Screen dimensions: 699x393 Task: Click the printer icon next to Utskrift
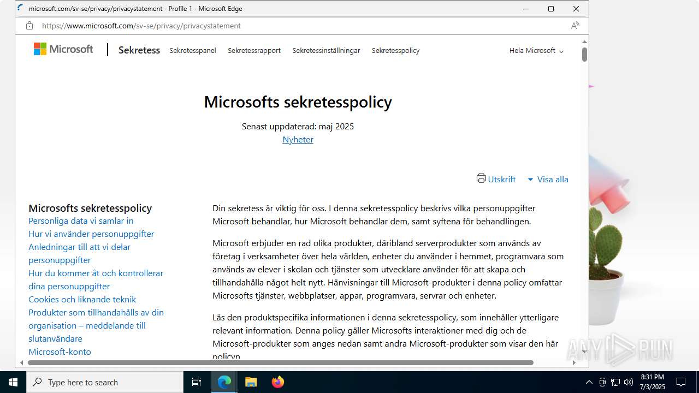[x=481, y=178]
